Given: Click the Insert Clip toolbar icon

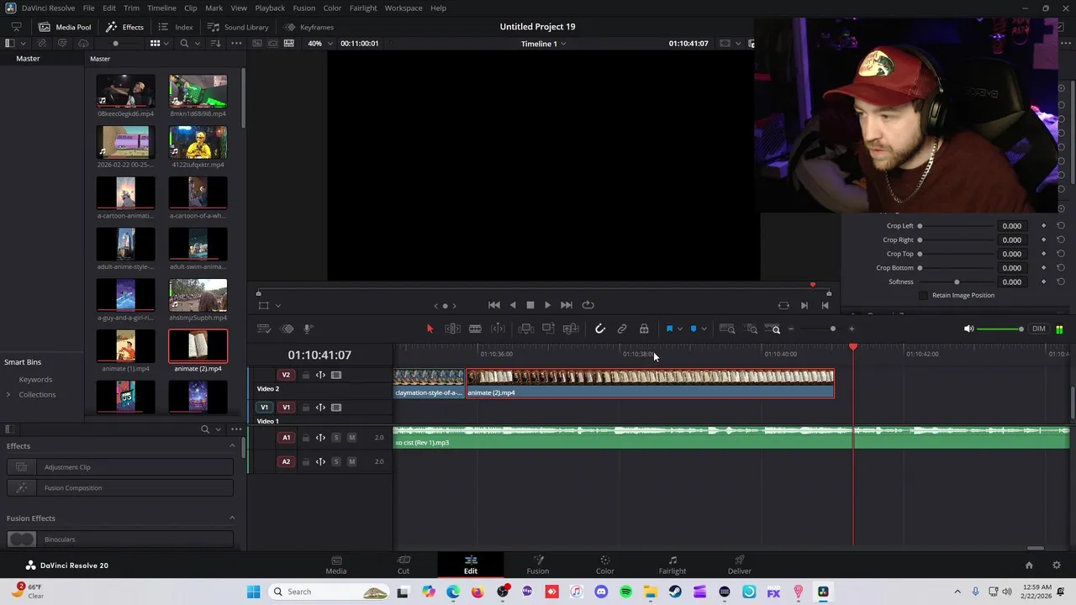Looking at the screenshot, I should click(x=526, y=329).
